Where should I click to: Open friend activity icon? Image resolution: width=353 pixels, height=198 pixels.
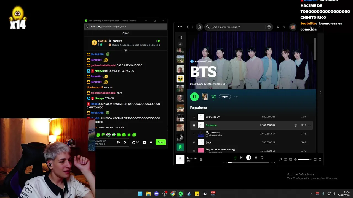pyautogui.click(x=284, y=27)
